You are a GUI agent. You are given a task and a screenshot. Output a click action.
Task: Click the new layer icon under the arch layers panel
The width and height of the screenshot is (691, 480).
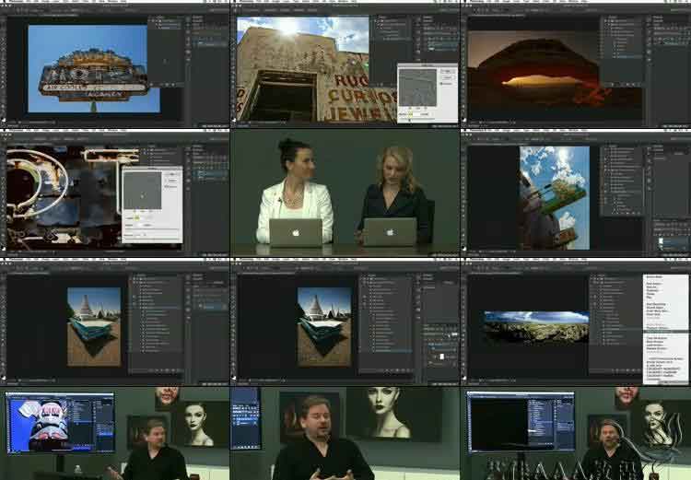click(634, 85)
